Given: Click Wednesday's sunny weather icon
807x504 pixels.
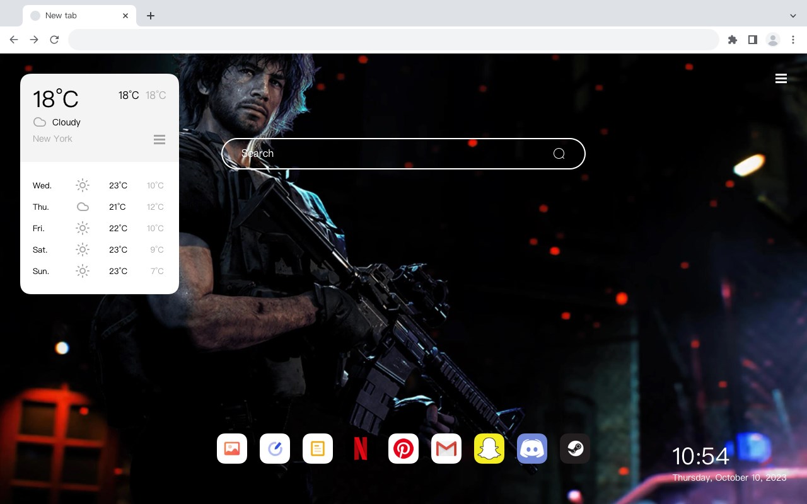Looking at the screenshot, I should click(83, 185).
